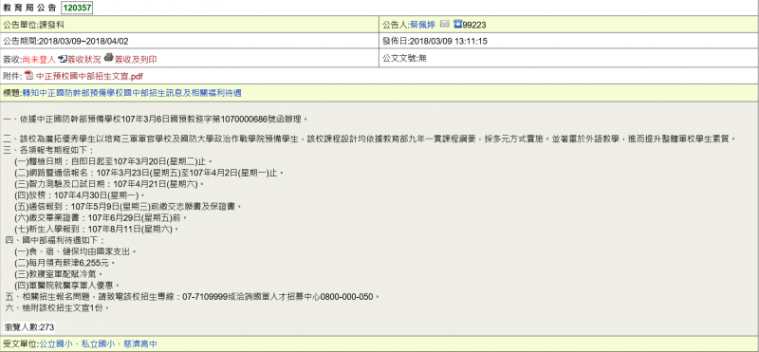This screenshot has width=759, height=352.
Task: Click the 瀏覽人數:273 text
Action: point(29,326)
